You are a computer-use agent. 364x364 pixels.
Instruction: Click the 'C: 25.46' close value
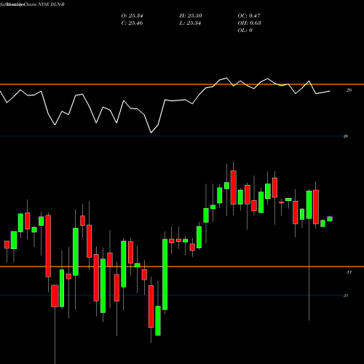(x=132, y=23)
